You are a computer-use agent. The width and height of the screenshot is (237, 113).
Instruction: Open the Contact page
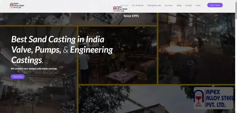click(x=189, y=5)
